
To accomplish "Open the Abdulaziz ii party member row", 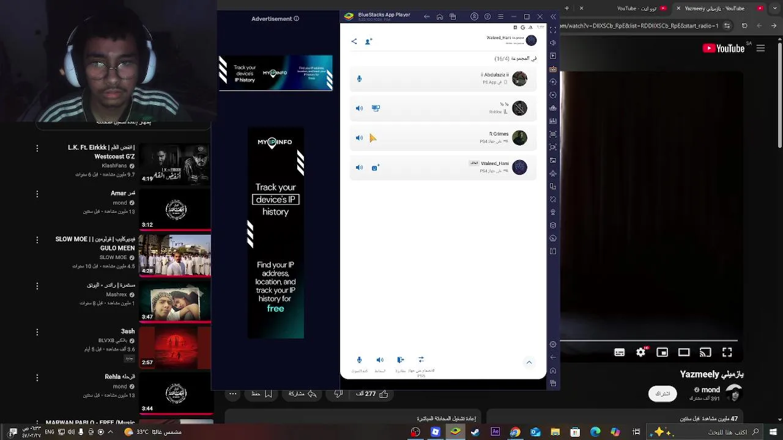I will 443,78.
